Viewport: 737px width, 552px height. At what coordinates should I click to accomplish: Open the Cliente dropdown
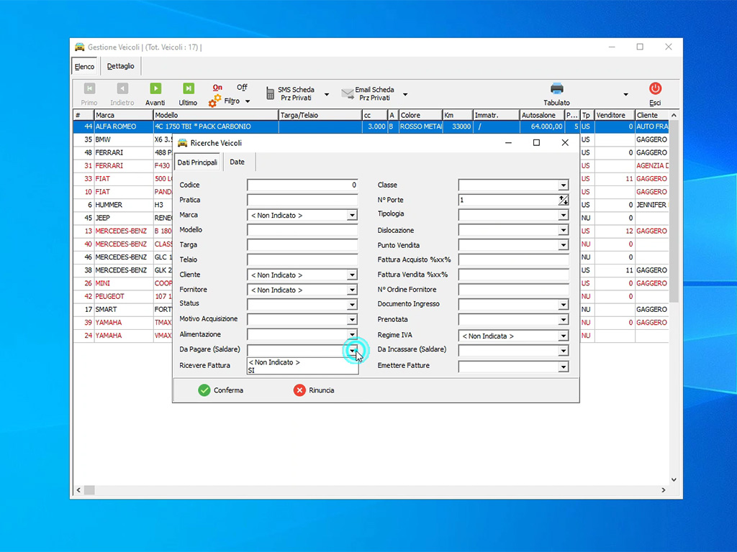coord(352,275)
